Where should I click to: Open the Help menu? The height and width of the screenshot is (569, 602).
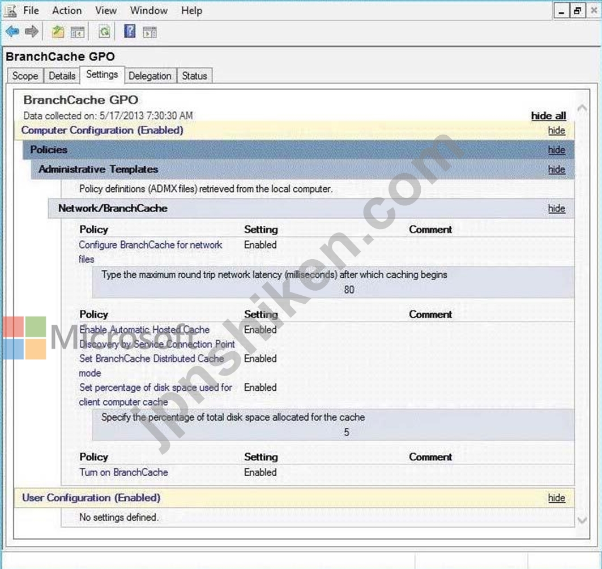click(x=191, y=10)
